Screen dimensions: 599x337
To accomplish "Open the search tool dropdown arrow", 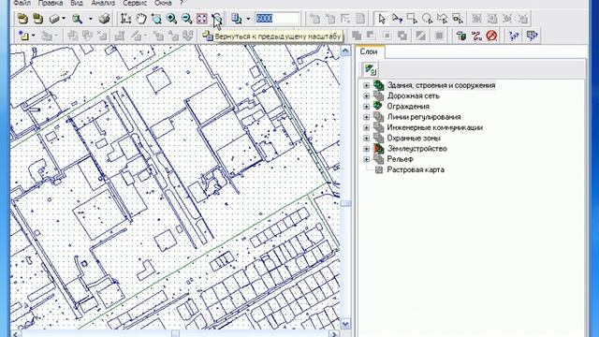I will click(91, 19).
